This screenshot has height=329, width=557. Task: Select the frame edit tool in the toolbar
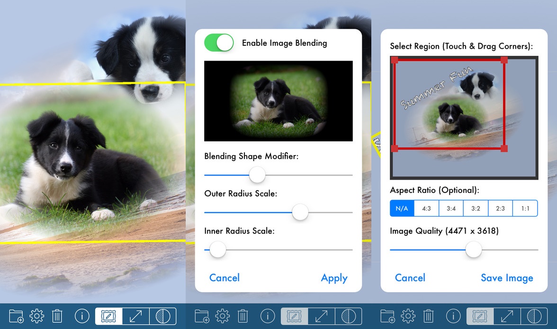click(108, 316)
